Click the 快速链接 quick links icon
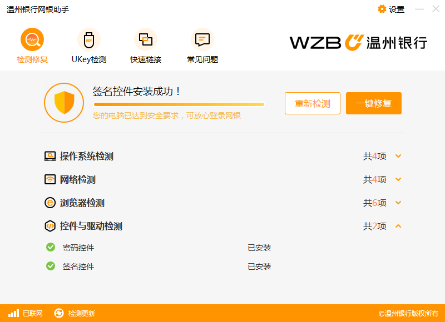The height and width of the screenshot is (322, 445). [146, 39]
